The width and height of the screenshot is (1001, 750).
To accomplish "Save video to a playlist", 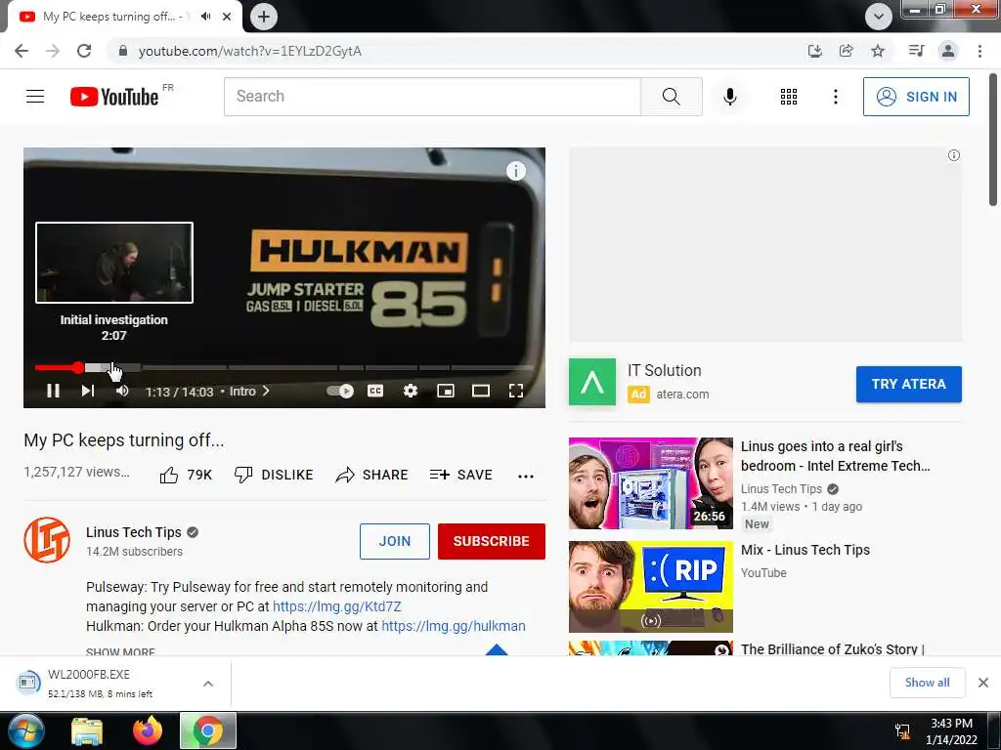I will coord(461,476).
